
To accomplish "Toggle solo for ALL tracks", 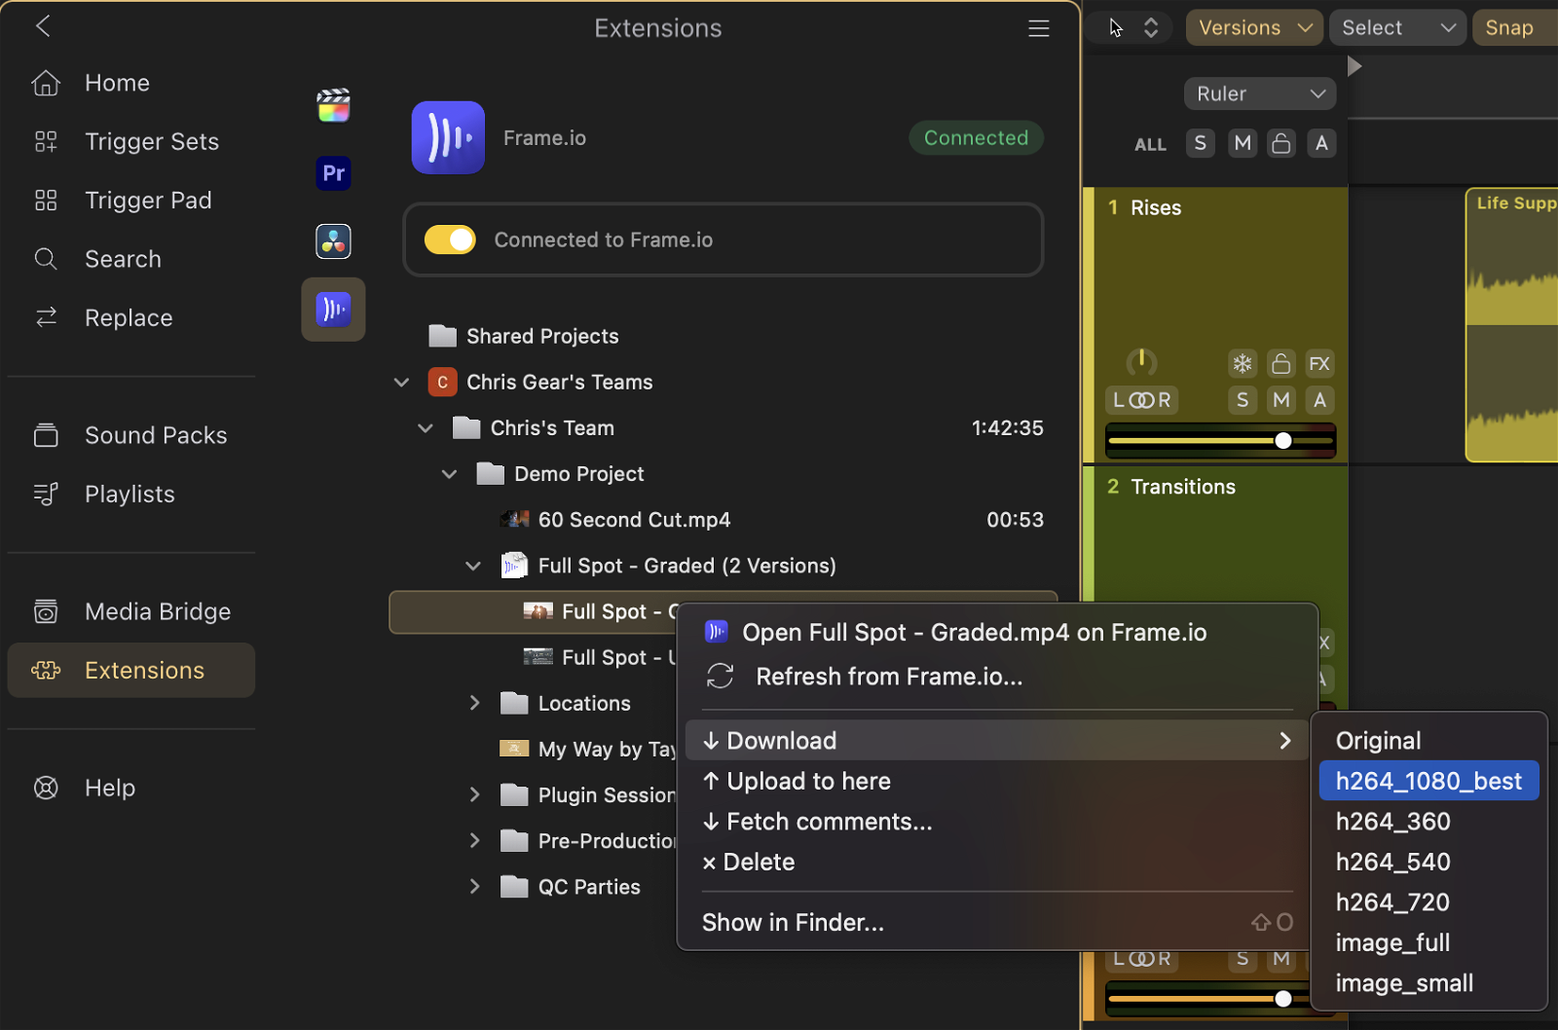I will point(1201,143).
